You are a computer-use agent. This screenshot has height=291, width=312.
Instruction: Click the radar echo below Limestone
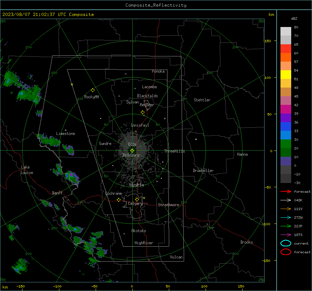(49, 140)
